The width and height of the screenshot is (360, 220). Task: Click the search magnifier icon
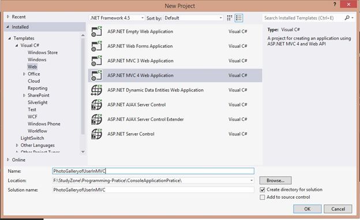tap(347, 18)
